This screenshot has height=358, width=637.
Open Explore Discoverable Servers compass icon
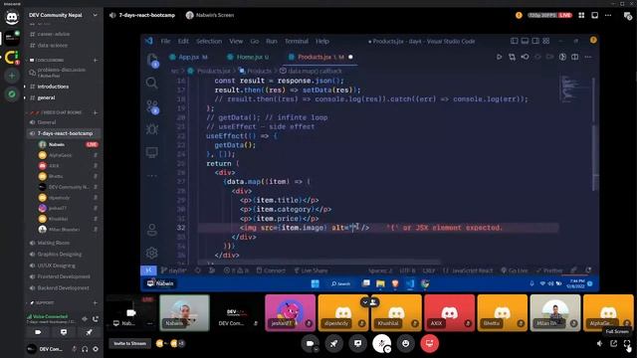[x=12, y=94]
